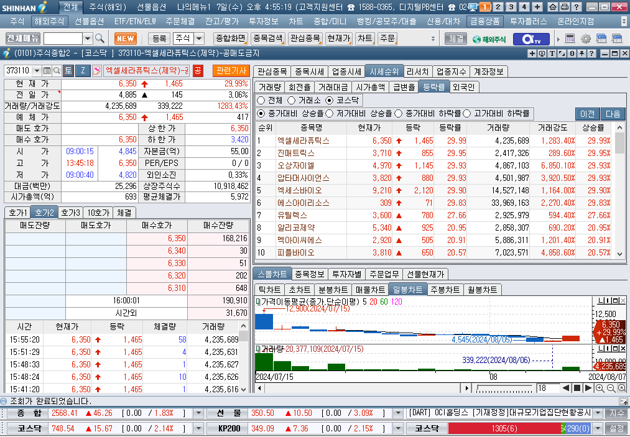Image resolution: width=630 pixels, height=437 pixels.
Task: Add a new virtual screen with plus button
Action: (537, 7)
